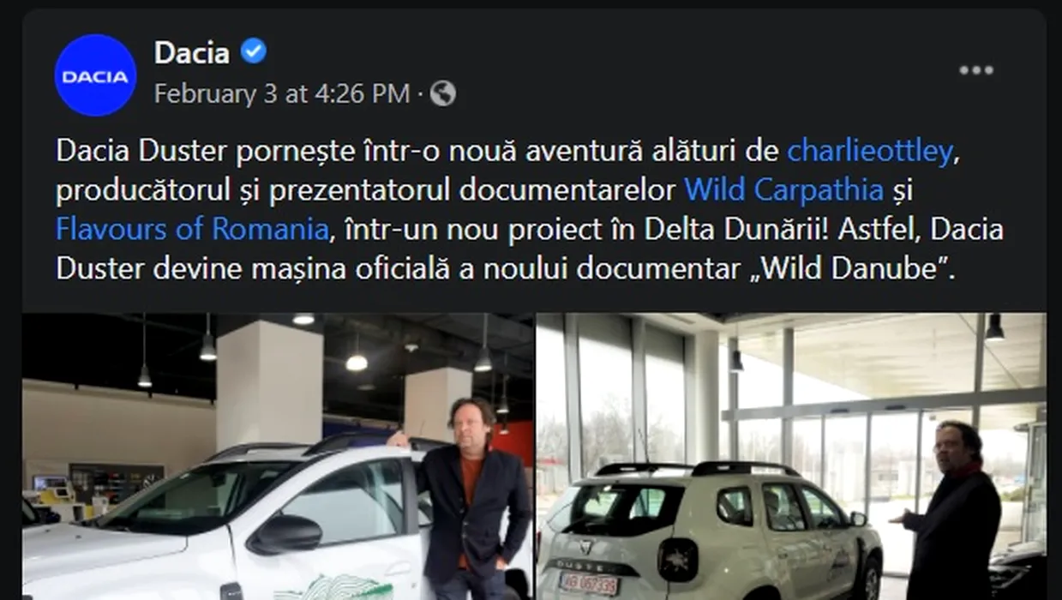Click the globe public audience icon
Viewport: 1062px width, 600px height.
tap(442, 93)
